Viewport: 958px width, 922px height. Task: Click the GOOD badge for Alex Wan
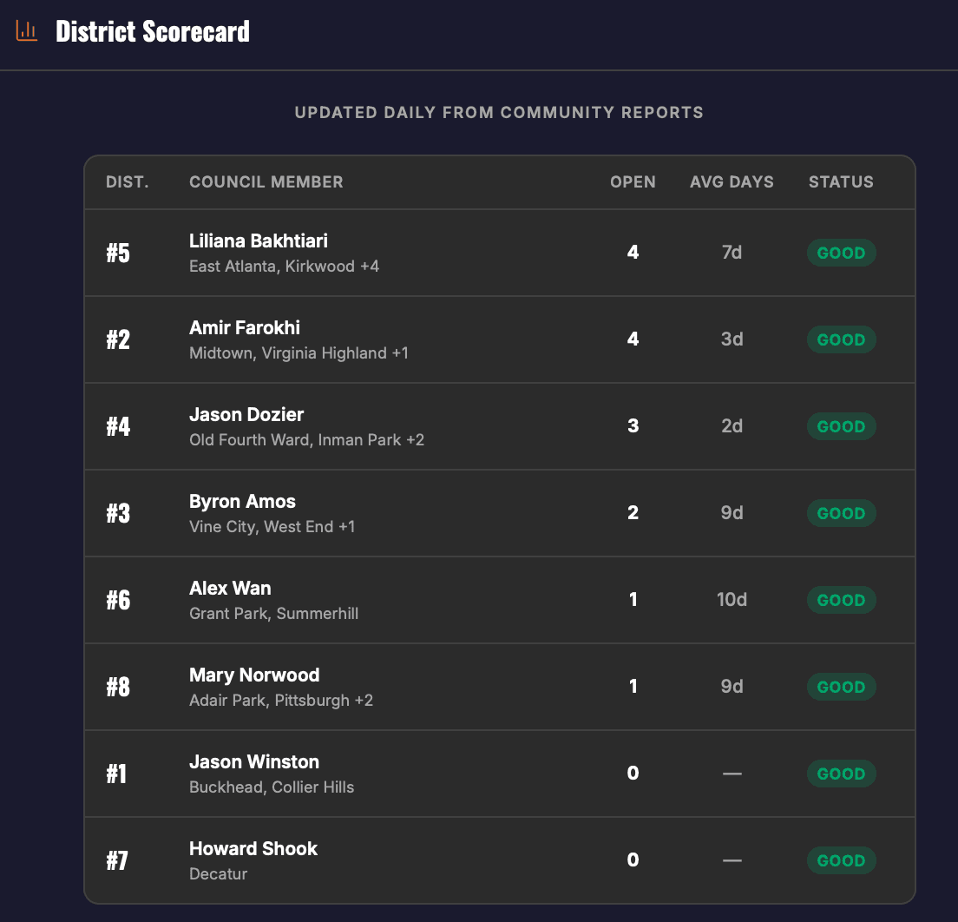(x=840, y=600)
